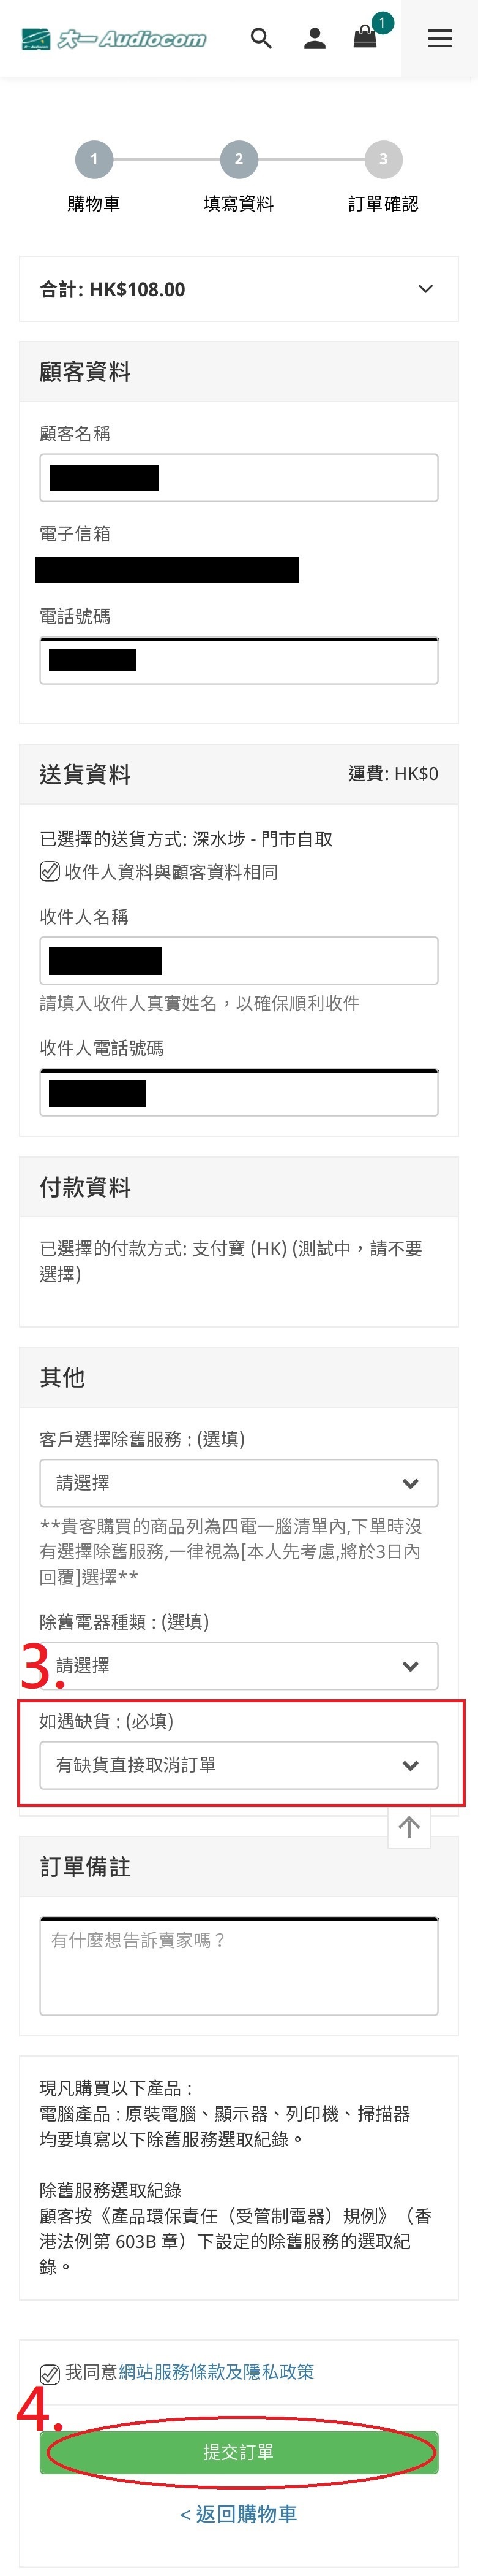Click the 提交訂單 submit button
The image size is (478, 2576).
tap(239, 2452)
